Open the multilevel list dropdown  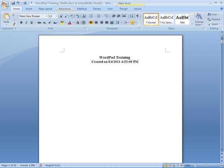pos(107,16)
